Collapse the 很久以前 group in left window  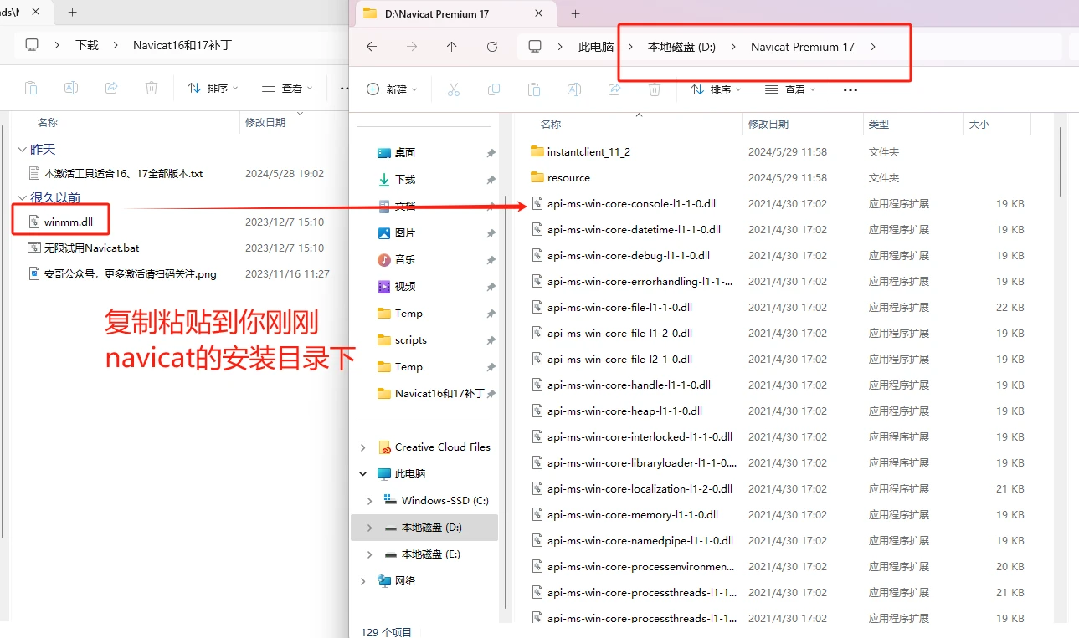[x=22, y=198]
